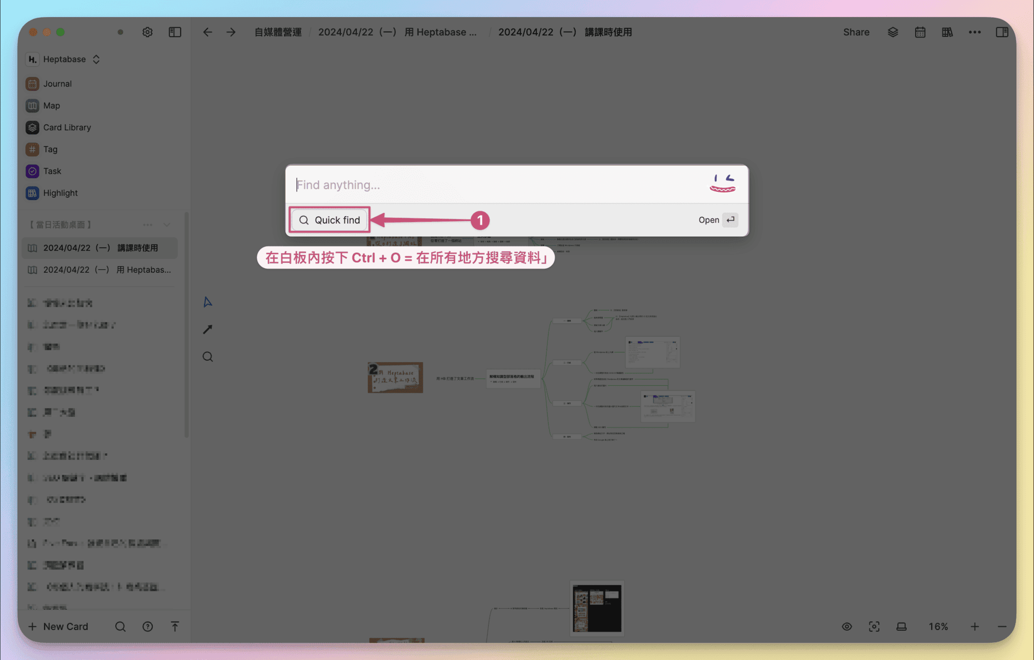Click the sidebar vertical scrollbar
1034x660 pixels.
pos(187,325)
